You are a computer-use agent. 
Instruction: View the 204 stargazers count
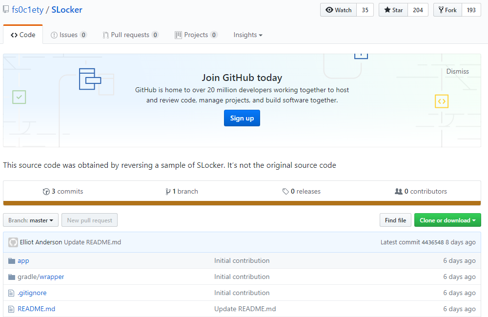(418, 10)
